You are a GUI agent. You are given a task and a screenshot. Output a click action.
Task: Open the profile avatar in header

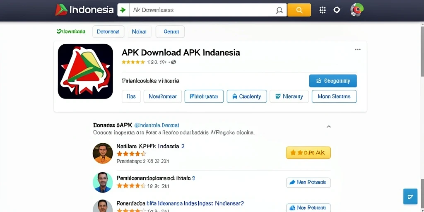tap(357, 10)
